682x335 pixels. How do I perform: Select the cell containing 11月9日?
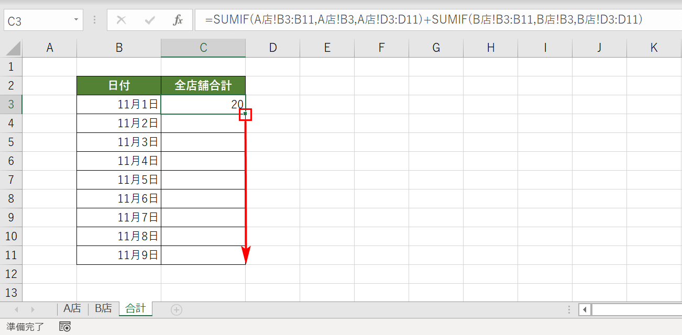click(x=118, y=254)
